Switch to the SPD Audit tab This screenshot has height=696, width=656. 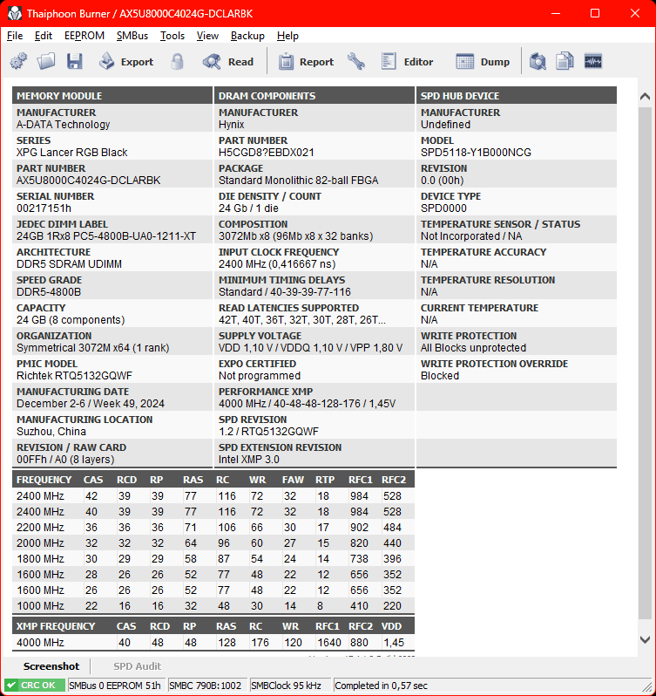tap(137, 666)
